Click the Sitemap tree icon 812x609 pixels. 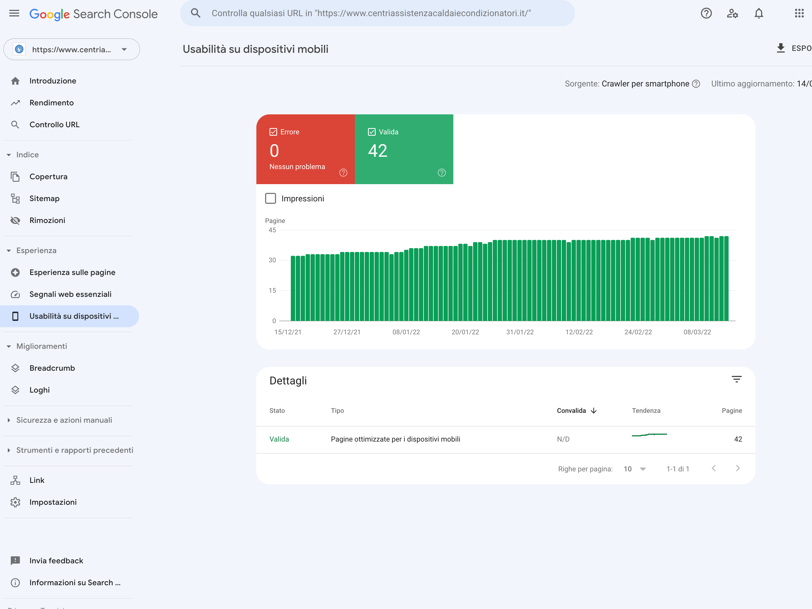pos(15,199)
